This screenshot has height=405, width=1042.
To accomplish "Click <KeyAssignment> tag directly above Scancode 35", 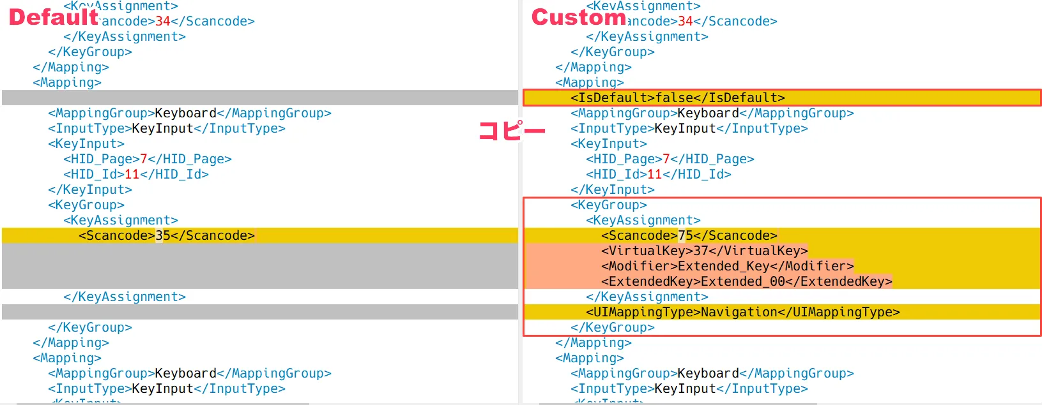I will pos(121,220).
